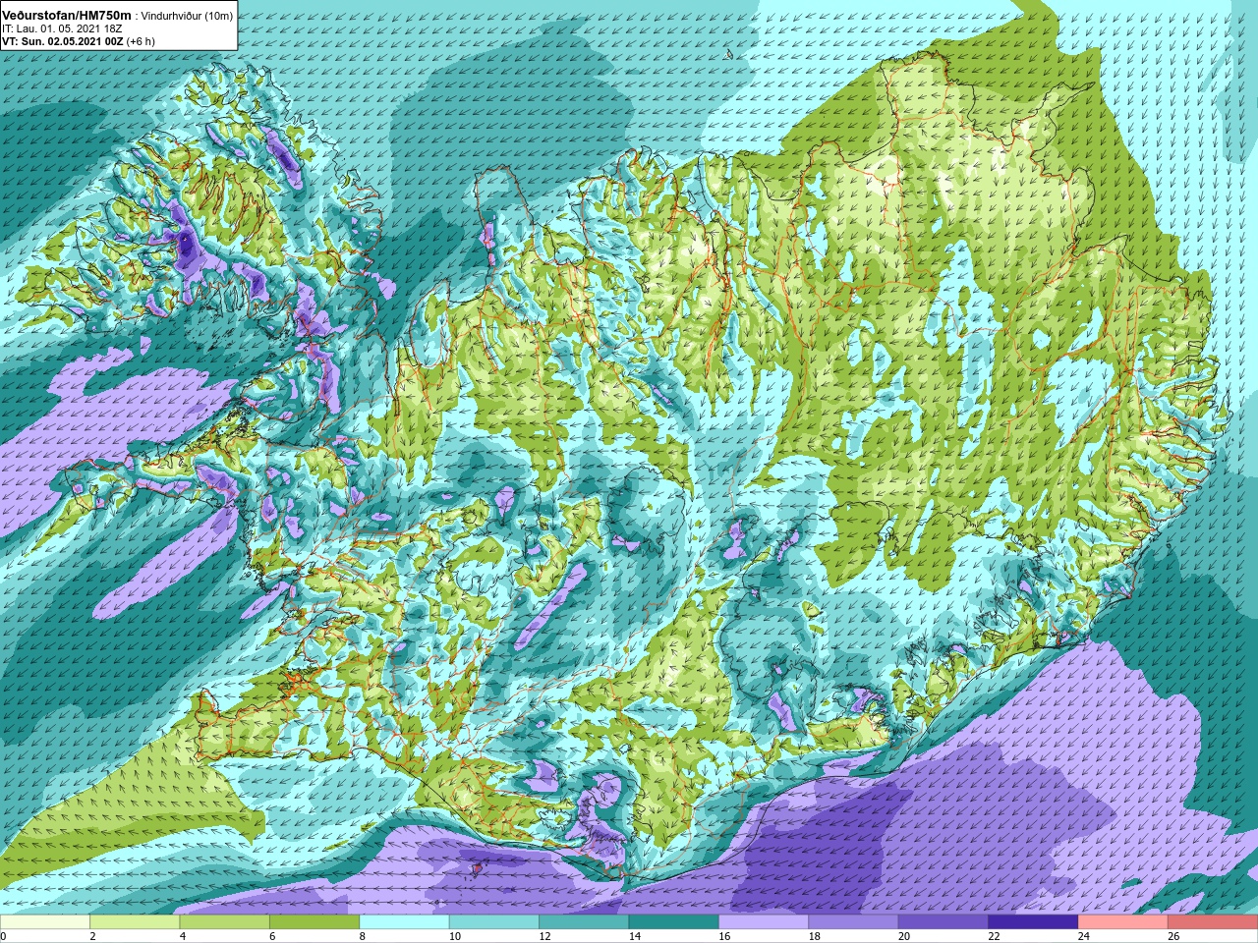Image resolution: width=1258 pixels, height=943 pixels.
Task: Click the legend value '8'
Action: 363,936
